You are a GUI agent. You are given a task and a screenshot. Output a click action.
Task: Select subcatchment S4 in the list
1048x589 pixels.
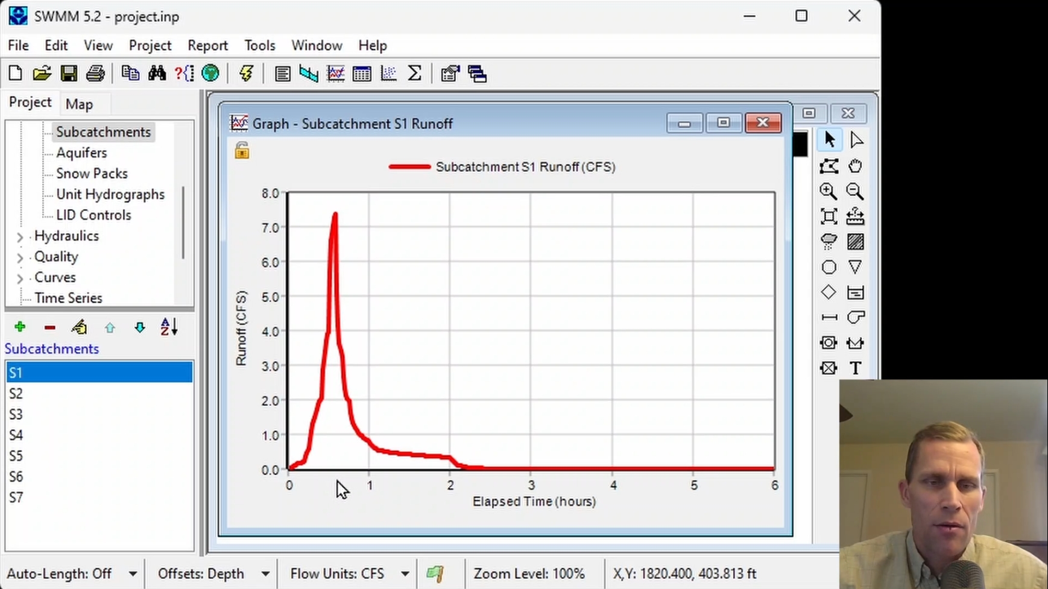coord(99,435)
